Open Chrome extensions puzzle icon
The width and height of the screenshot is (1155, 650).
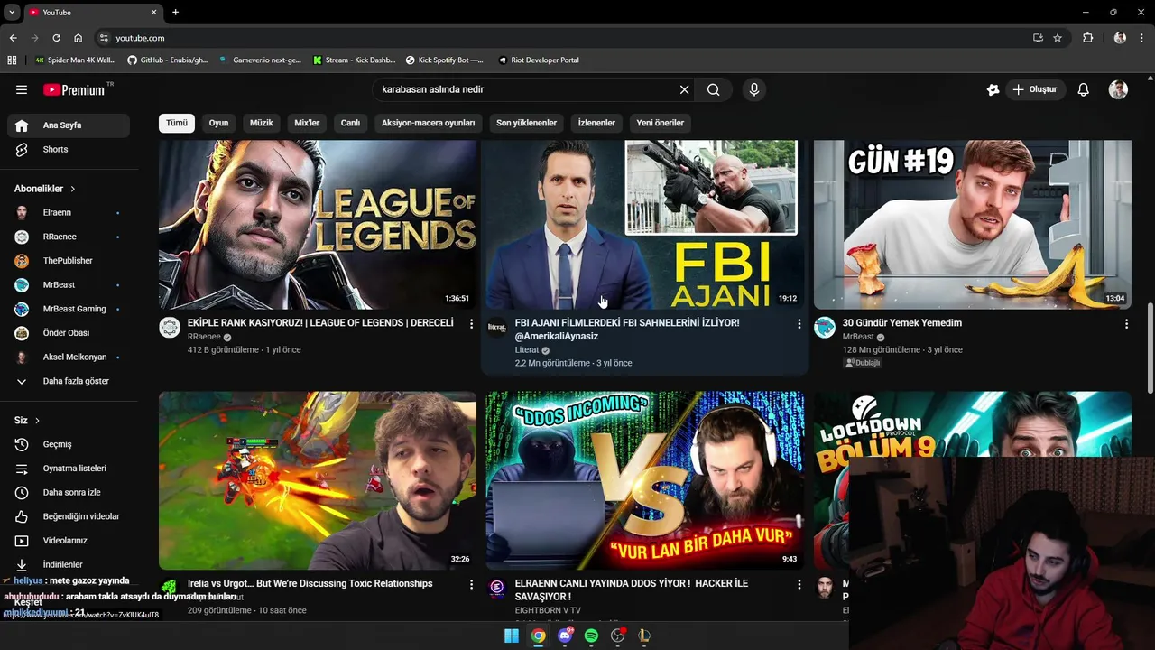tap(1087, 38)
